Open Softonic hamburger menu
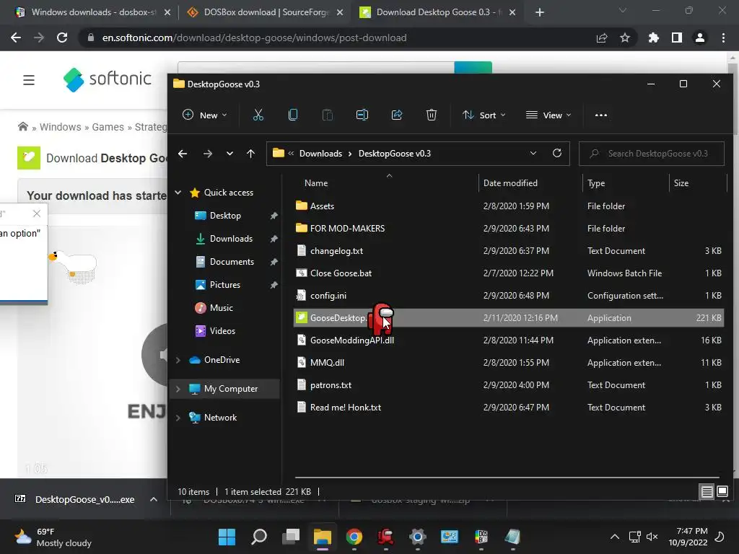 (x=29, y=80)
